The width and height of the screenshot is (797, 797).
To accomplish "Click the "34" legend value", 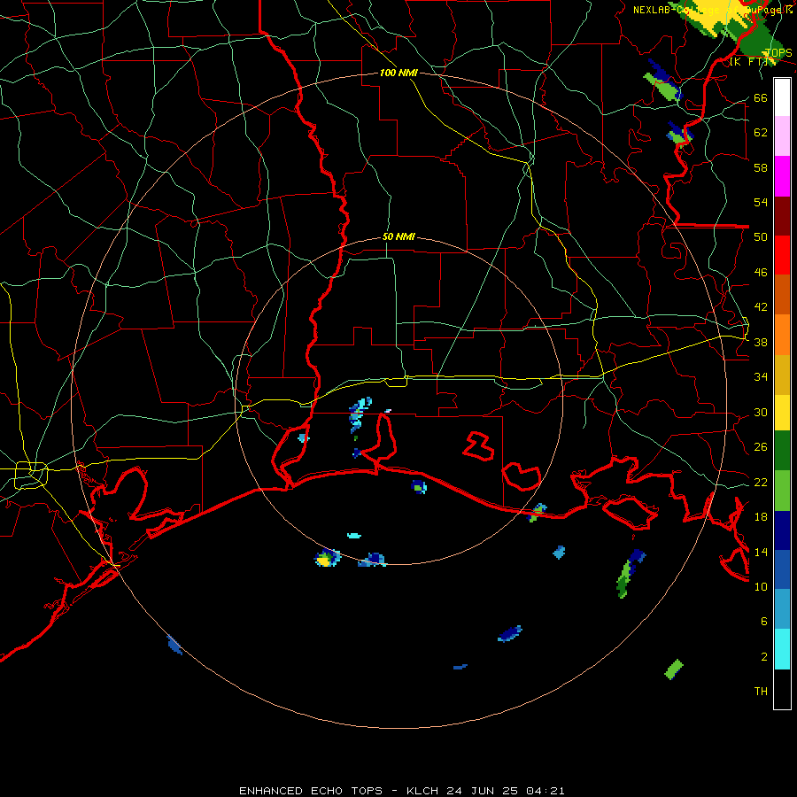I will coord(761,377).
